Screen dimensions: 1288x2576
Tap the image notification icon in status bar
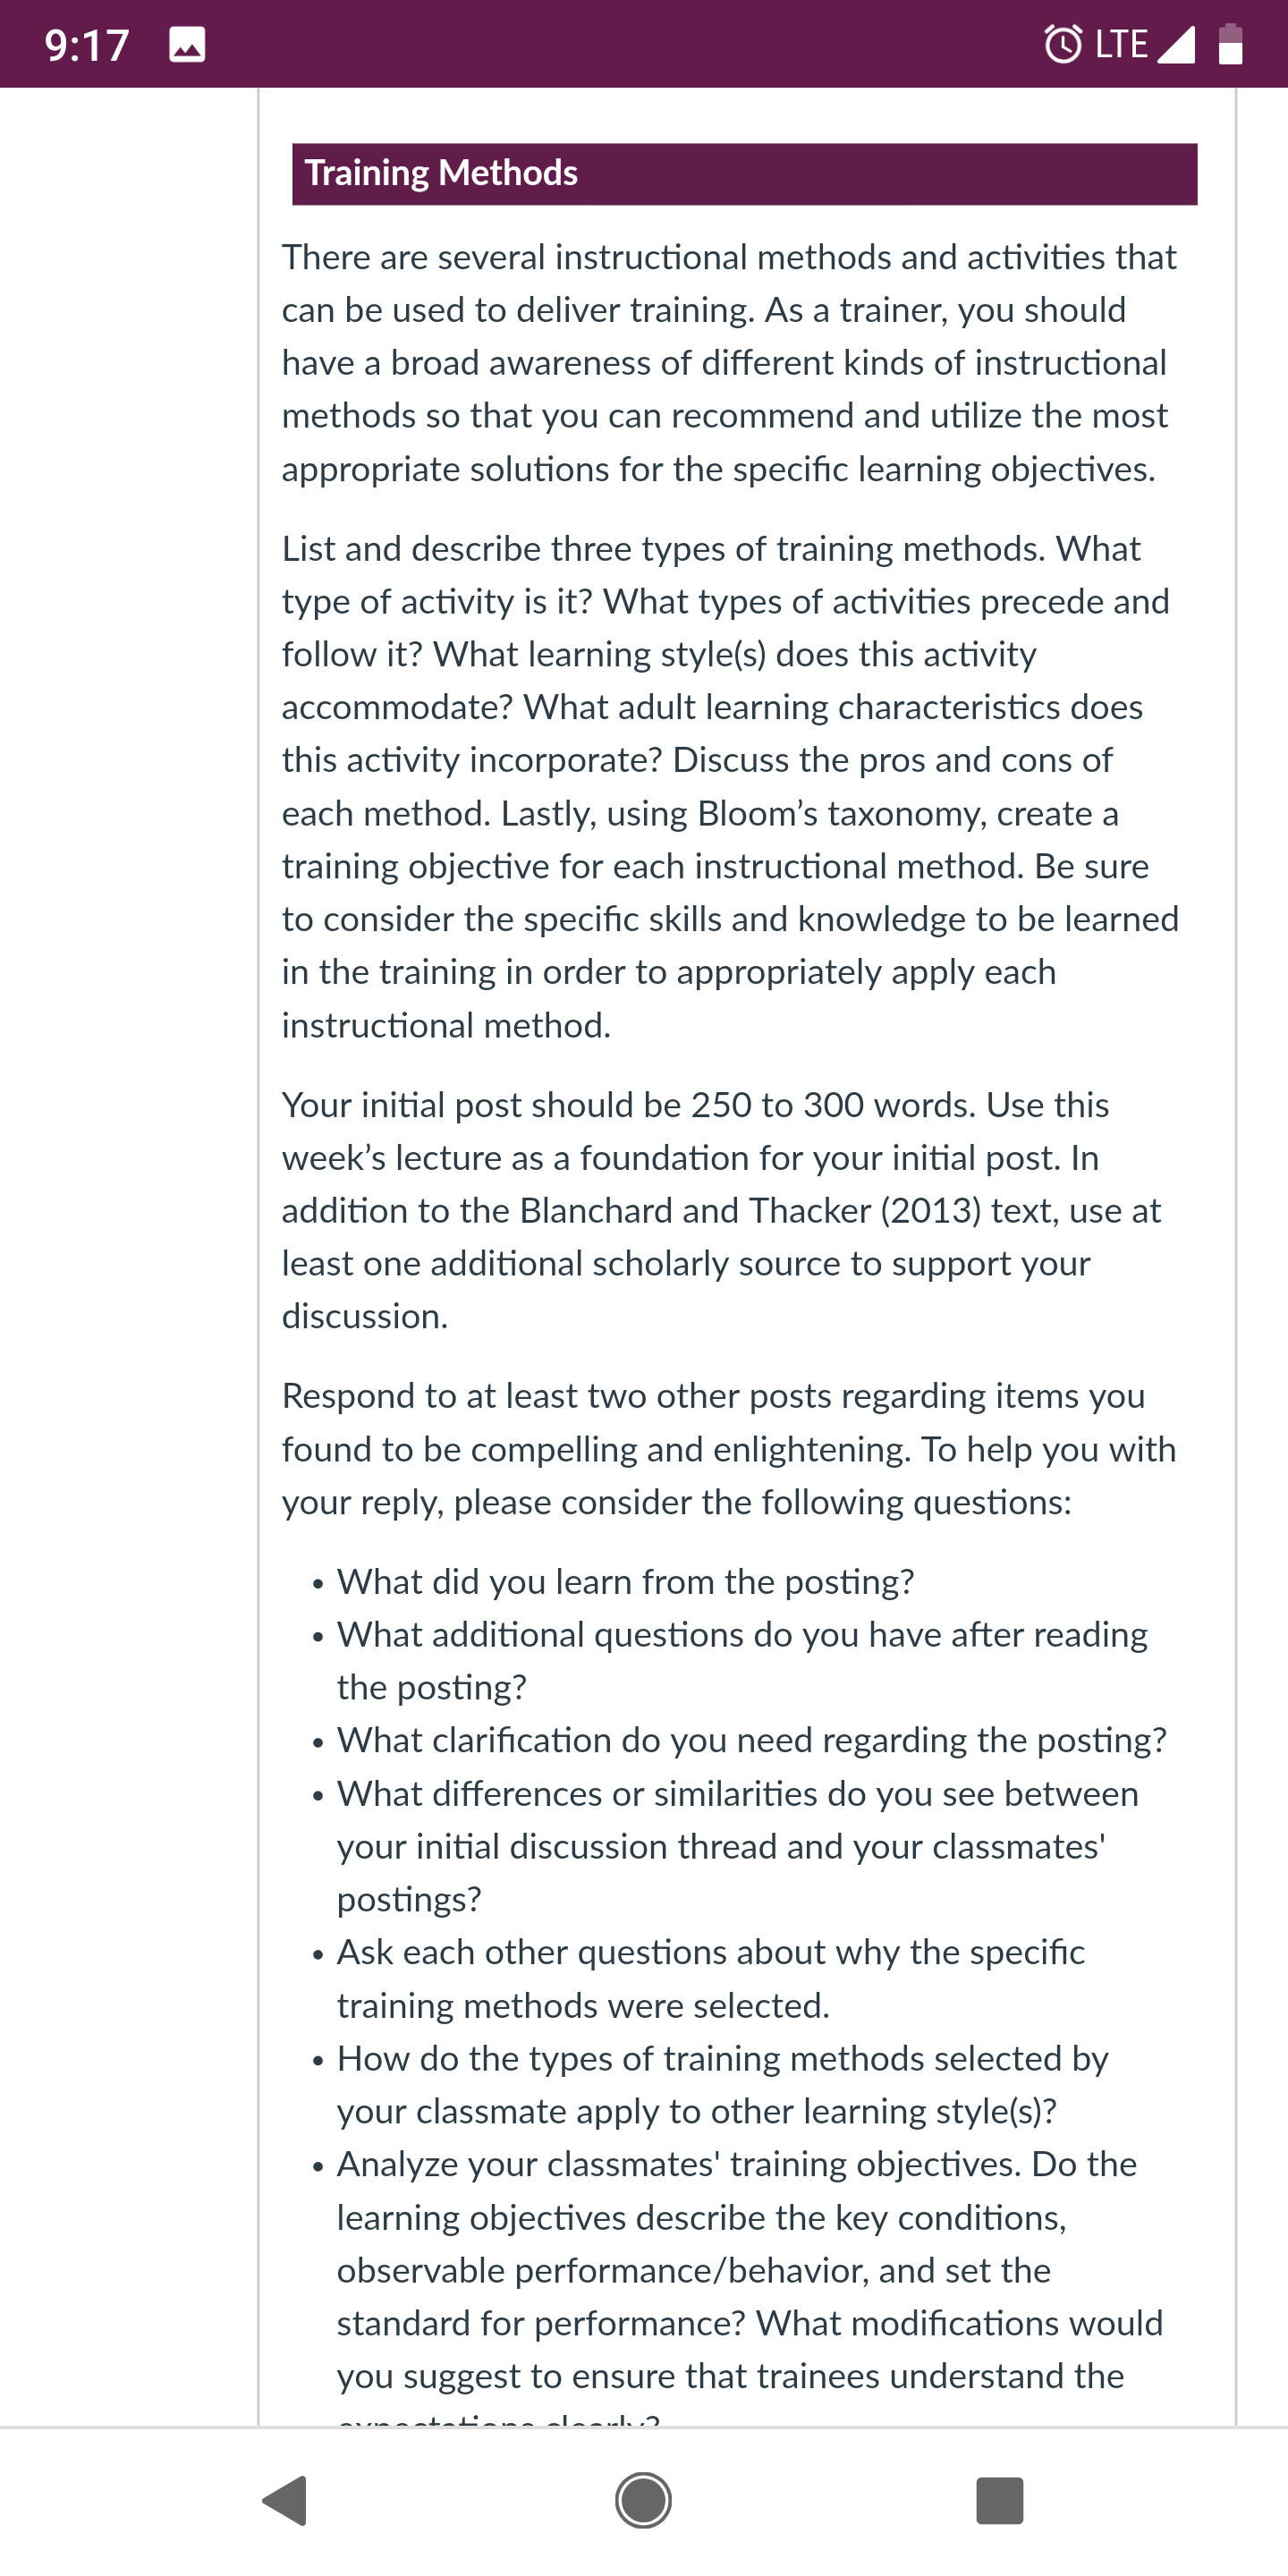pyautogui.click(x=188, y=45)
